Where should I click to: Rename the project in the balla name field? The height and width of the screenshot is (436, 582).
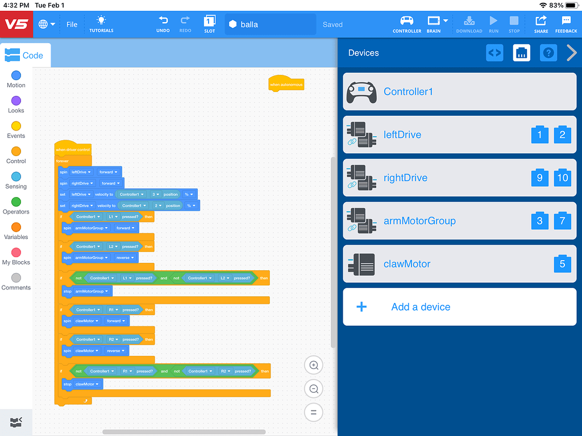pyautogui.click(x=270, y=24)
